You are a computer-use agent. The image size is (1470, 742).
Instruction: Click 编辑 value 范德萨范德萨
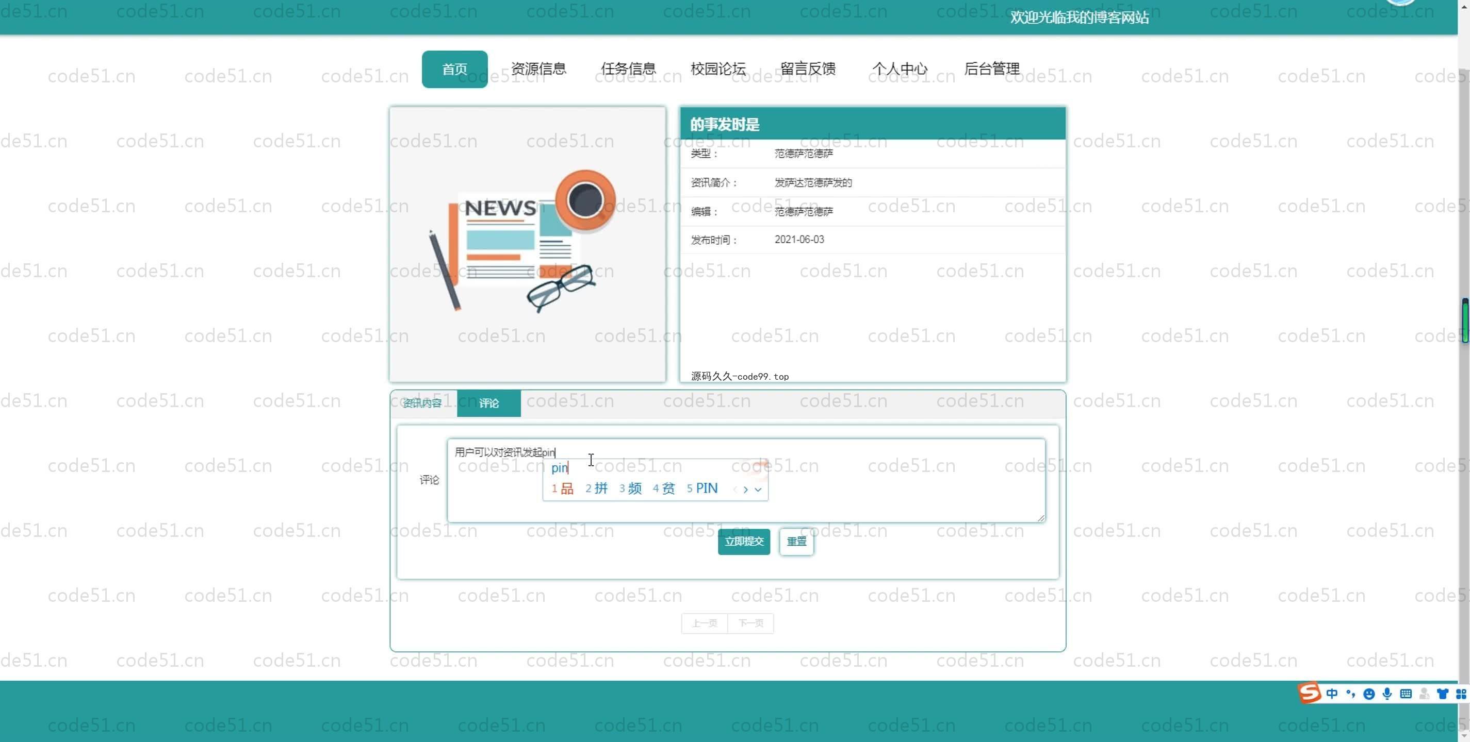coord(804,211)
